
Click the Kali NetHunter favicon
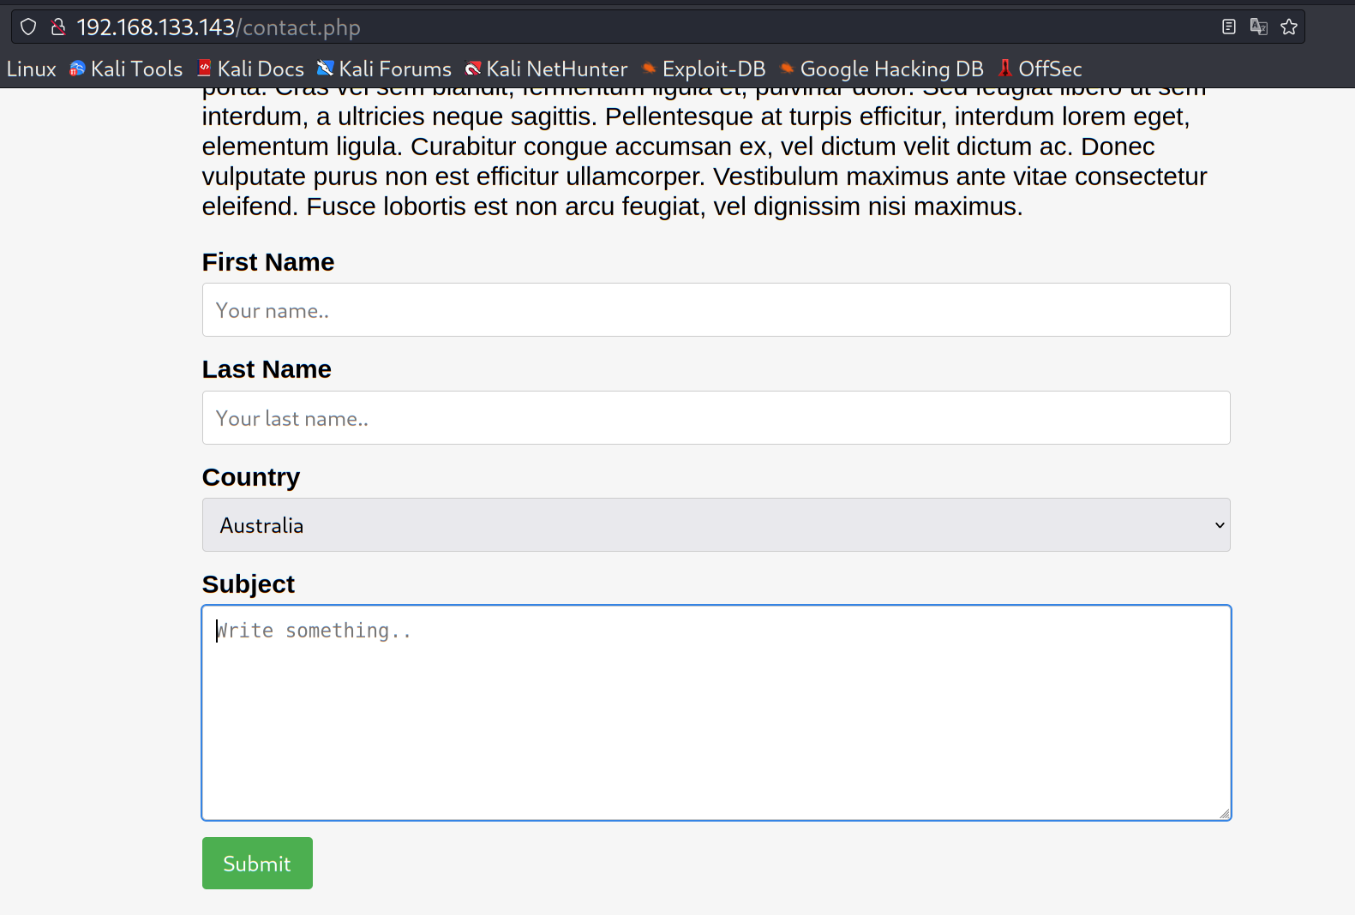(x=473, y=69)
